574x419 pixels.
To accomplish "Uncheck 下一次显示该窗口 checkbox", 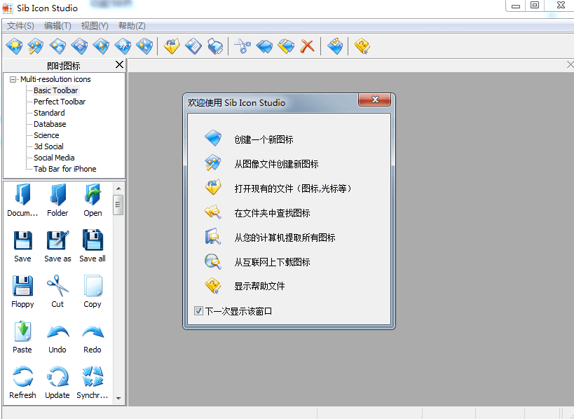I will [198, 311].
